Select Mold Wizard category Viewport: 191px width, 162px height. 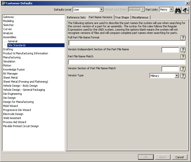10,106
